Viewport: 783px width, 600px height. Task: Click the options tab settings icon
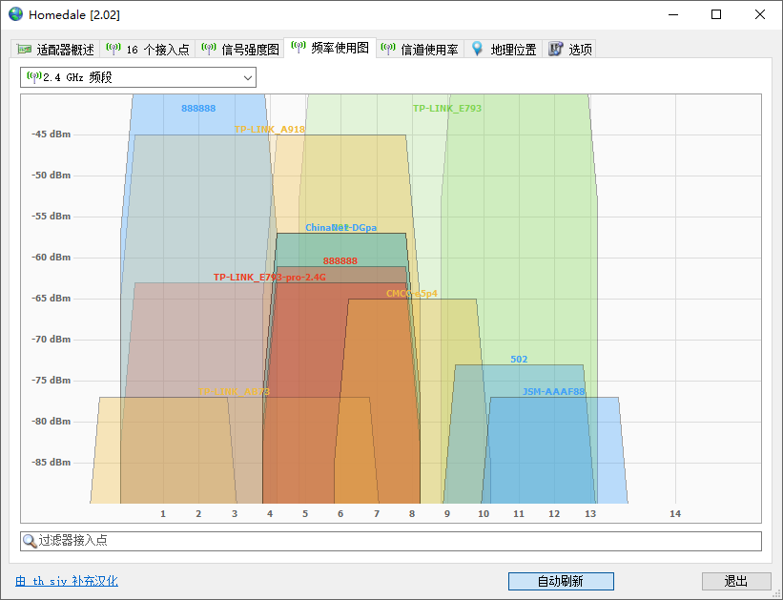coord(556,49)
